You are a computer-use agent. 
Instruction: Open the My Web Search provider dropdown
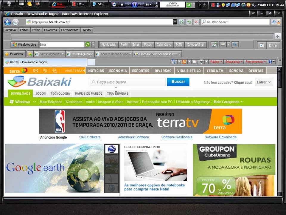coord(279,22)
